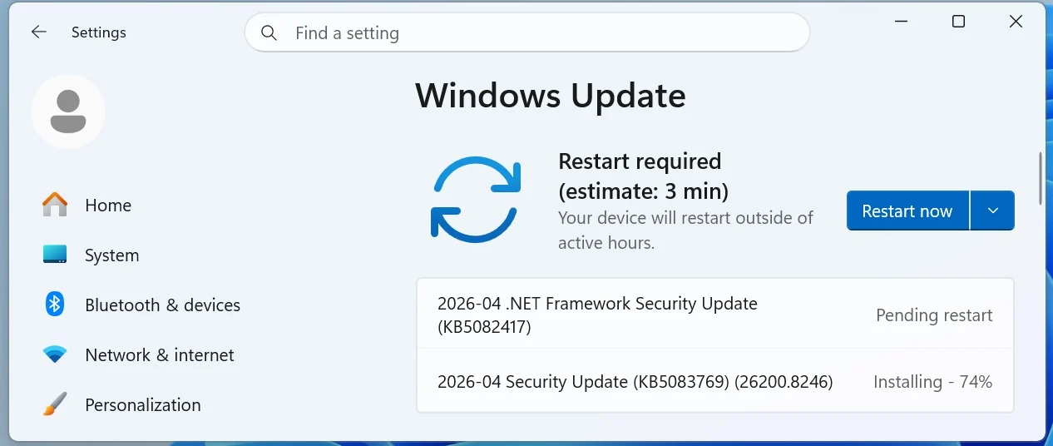Click the back arrow in Settings
Screen dimensions: 1053x446
pos(39,32)
